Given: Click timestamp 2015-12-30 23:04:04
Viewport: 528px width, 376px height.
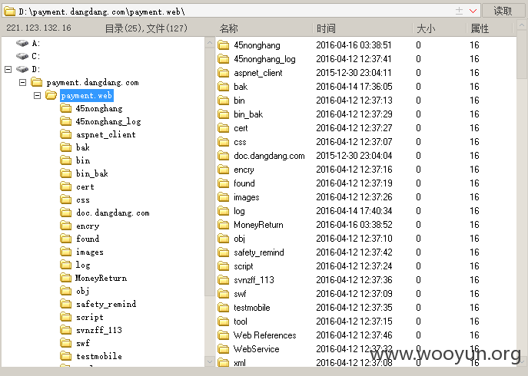Looking at the screenshot, I should [354, 156].
